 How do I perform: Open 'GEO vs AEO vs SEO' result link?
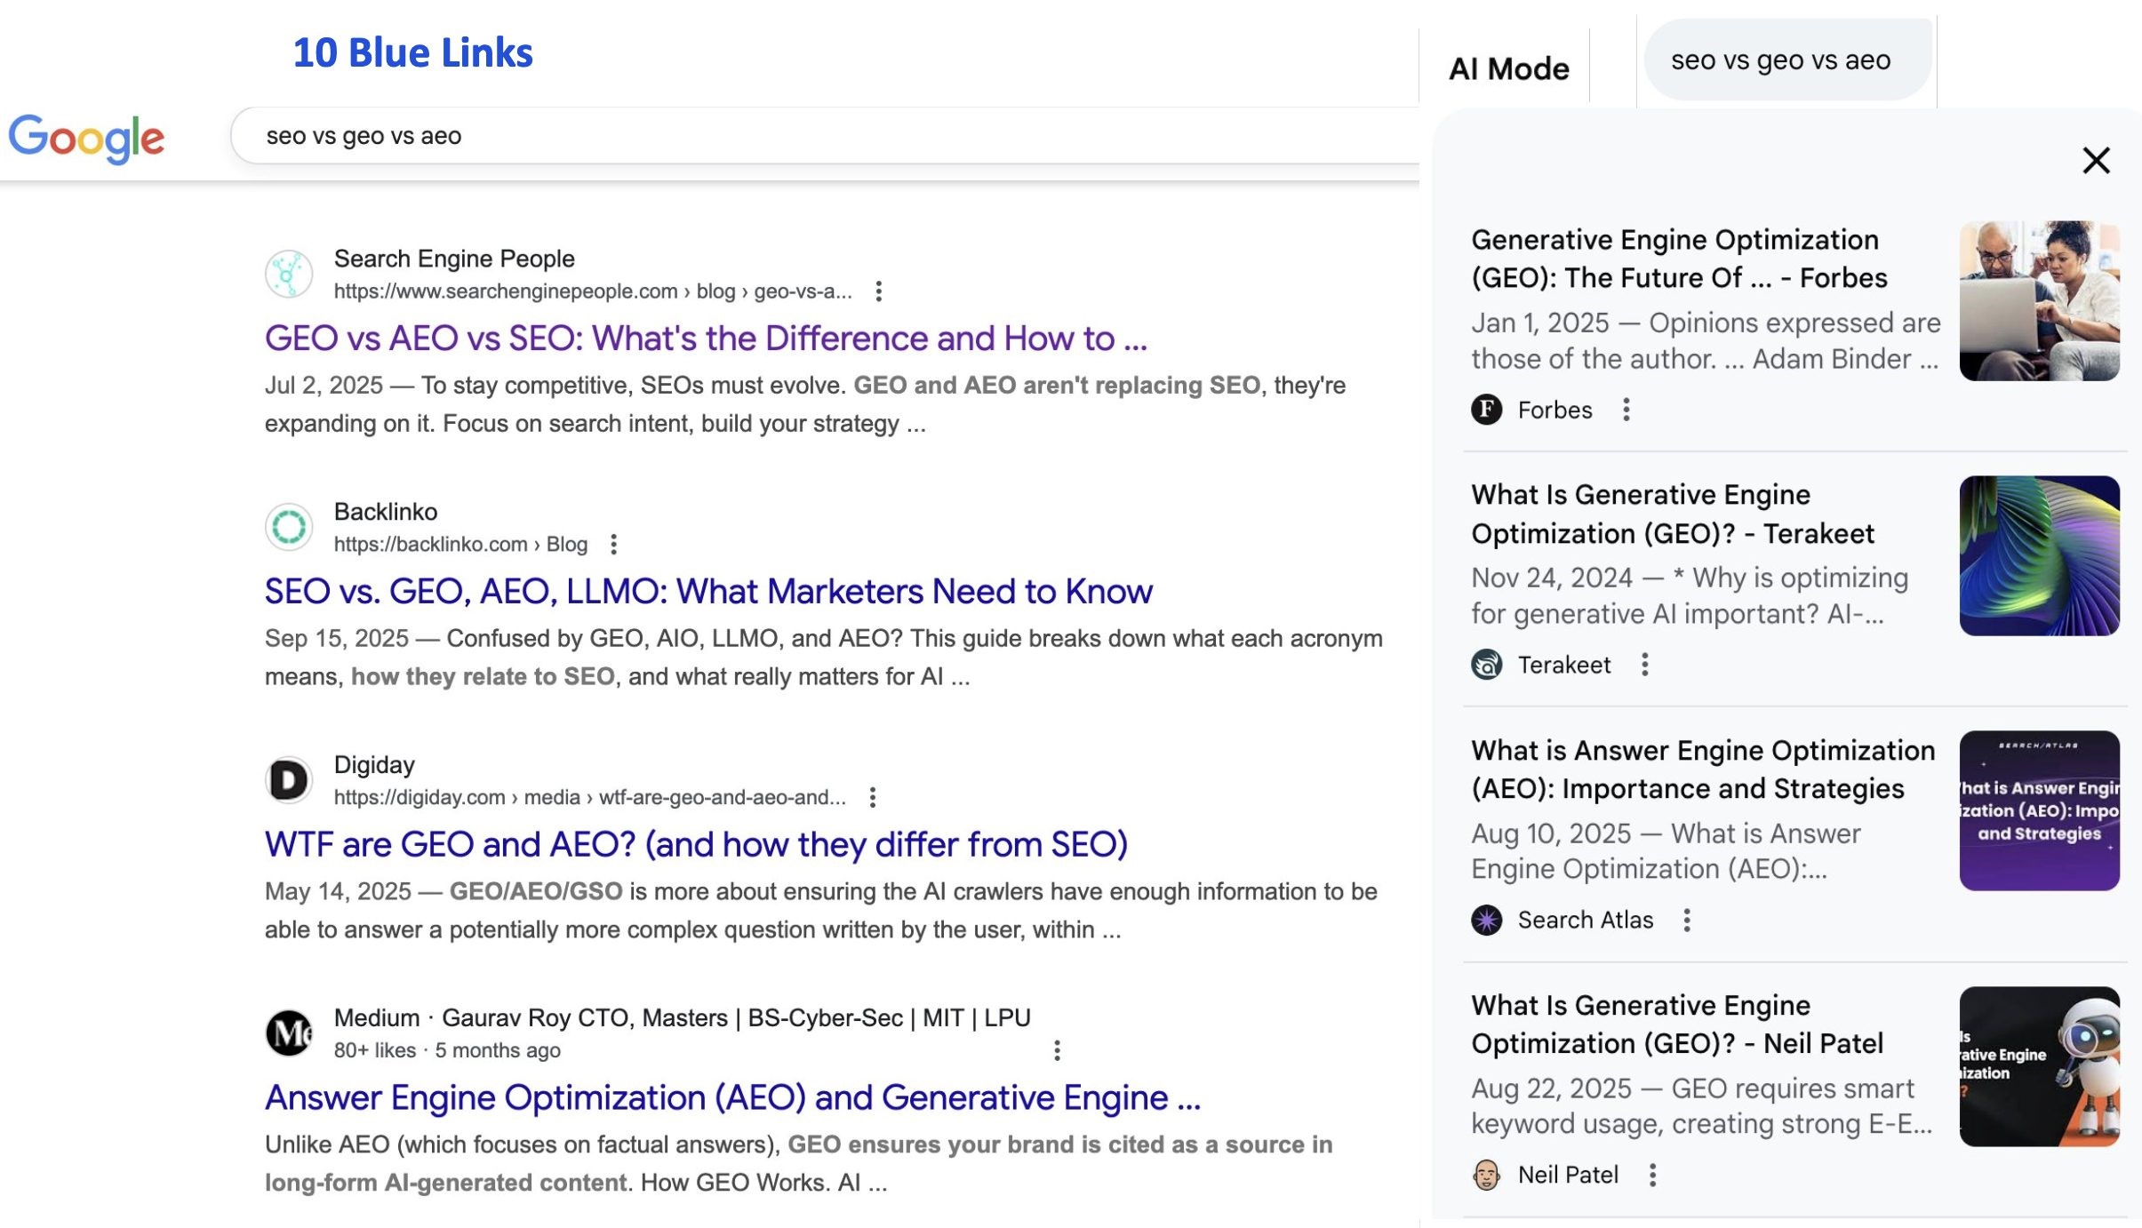(x=705, y=339)
